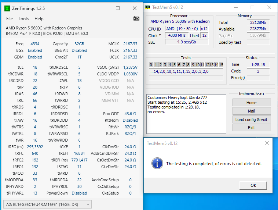Click the testing log text box
278x210 pixels.
coord(186,114)
